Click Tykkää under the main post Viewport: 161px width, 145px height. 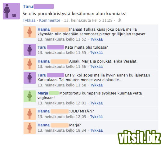(x=29, y=20)
